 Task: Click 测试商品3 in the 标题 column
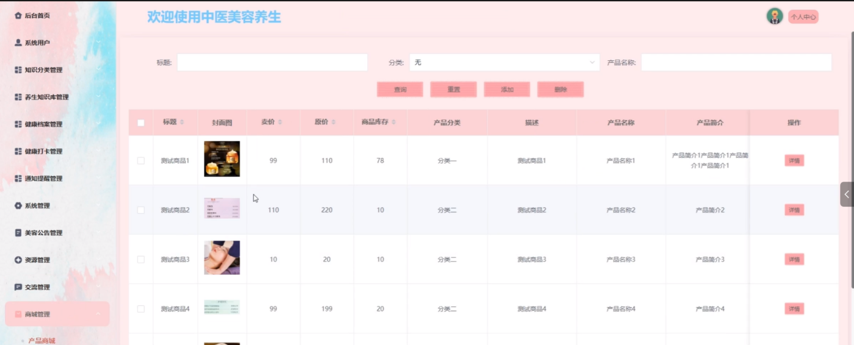pyautogui.click(x=175, y=260)
